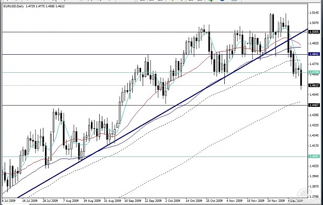The height and width of the screenshot is (205, 323).
Task: Click the 1.3870 price scale label
Action: coord(314,186)
